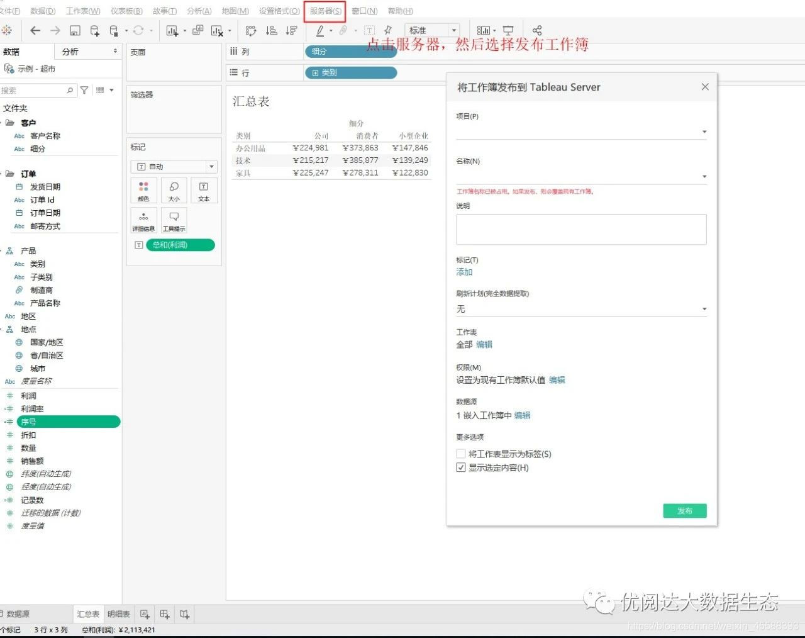The image size is (805, 638).
Task: Switch to the 明细表 sheet tab
Action: pyautogui.click(x=118, y=614)
